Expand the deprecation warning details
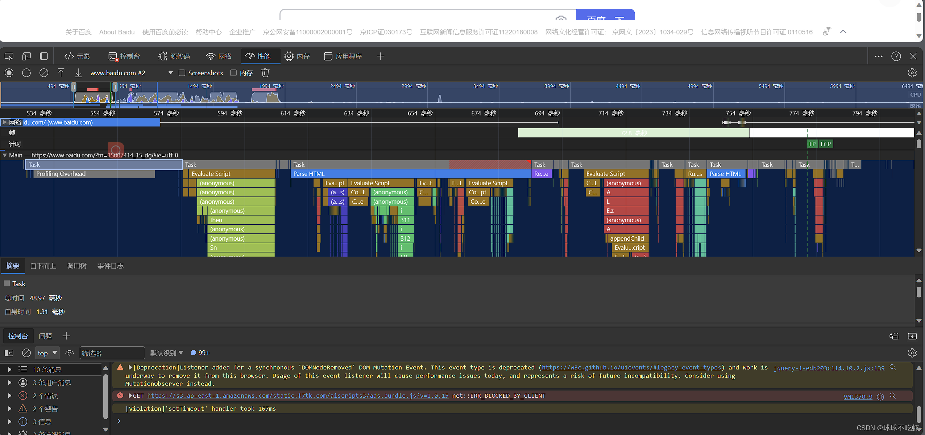 [x=129, y=367]
